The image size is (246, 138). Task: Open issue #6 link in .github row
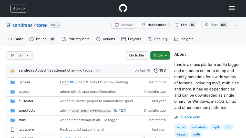[72, 82]
